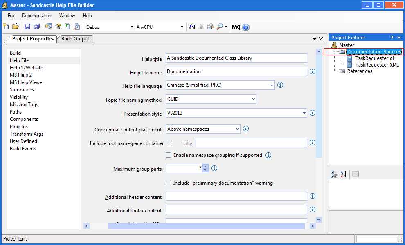
Task: Open Topic file naming method dropdown
Action: (253, 99)
